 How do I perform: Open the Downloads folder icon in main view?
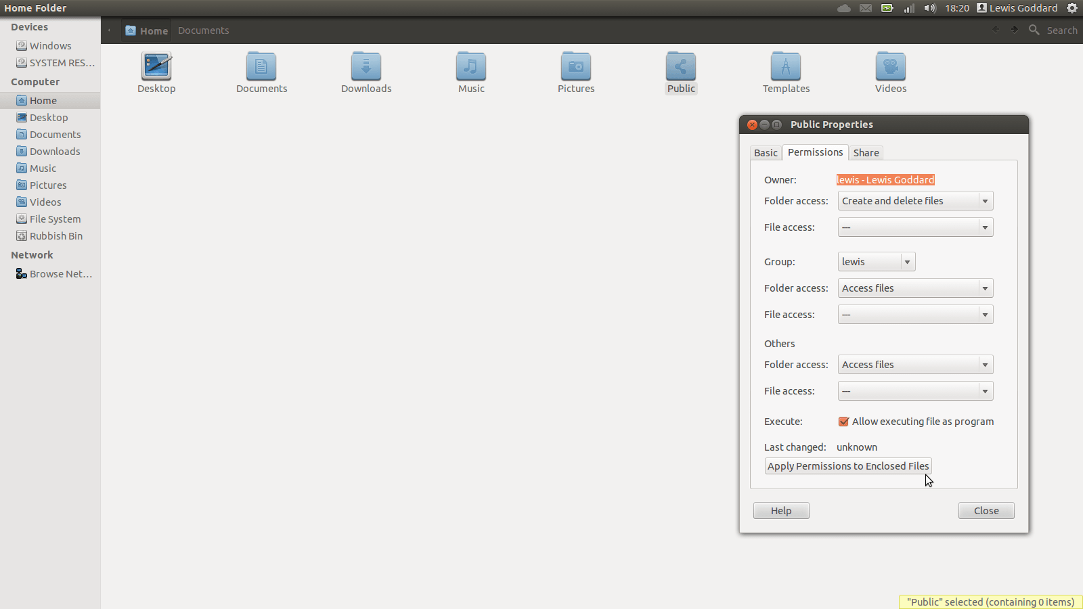(366, 66)
